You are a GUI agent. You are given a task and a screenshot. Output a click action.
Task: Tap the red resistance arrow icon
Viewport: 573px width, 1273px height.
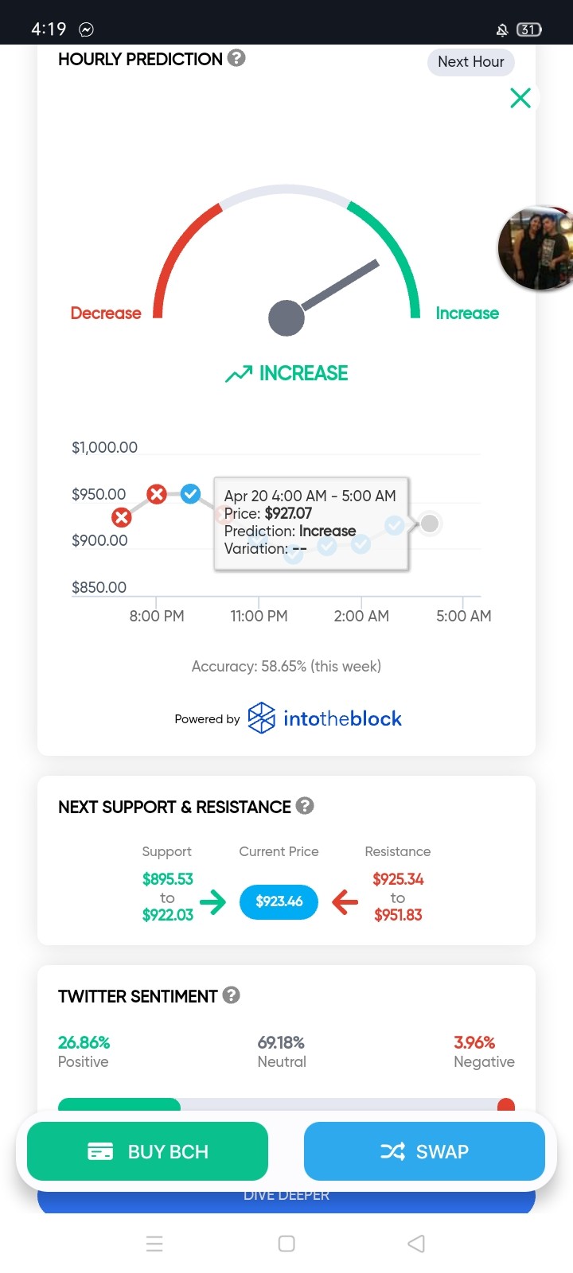(x=345, y=901)
